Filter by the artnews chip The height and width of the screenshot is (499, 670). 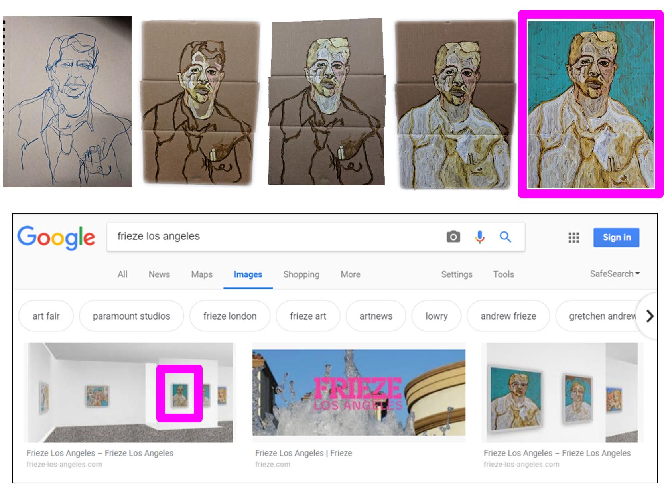[376, 316]
